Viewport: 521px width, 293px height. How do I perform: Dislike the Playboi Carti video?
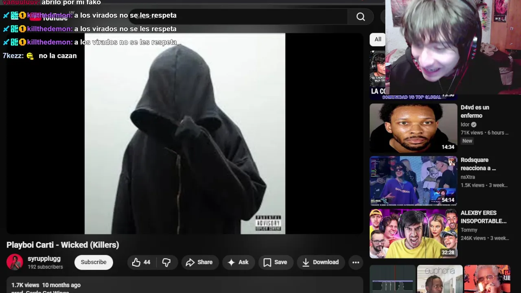tap(166, 262)
